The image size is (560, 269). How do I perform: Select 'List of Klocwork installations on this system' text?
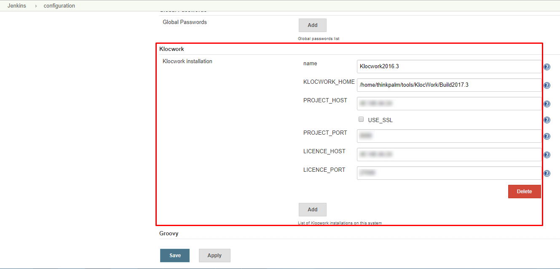[x=340, y=223]
